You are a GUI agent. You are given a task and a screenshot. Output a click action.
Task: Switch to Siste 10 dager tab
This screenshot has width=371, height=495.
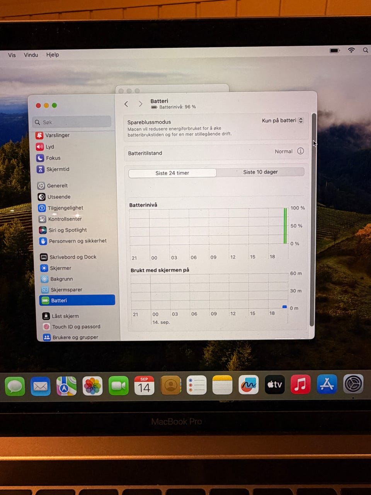click(x=260, y=172)
